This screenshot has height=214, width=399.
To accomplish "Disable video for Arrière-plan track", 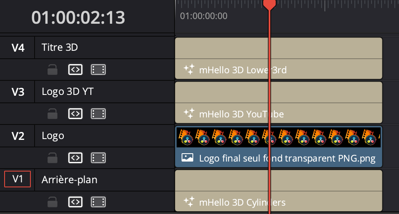I will click(98, 202).
